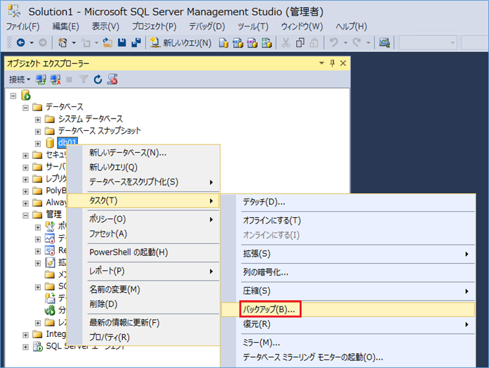Click the Cut scissors icon
Screen dimensions: 489x368
click(x=286, y=43)
